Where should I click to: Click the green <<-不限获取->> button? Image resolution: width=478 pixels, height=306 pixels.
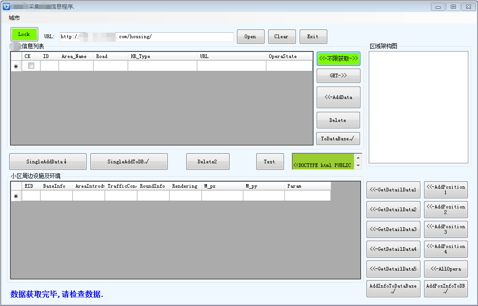click(338, 58)
